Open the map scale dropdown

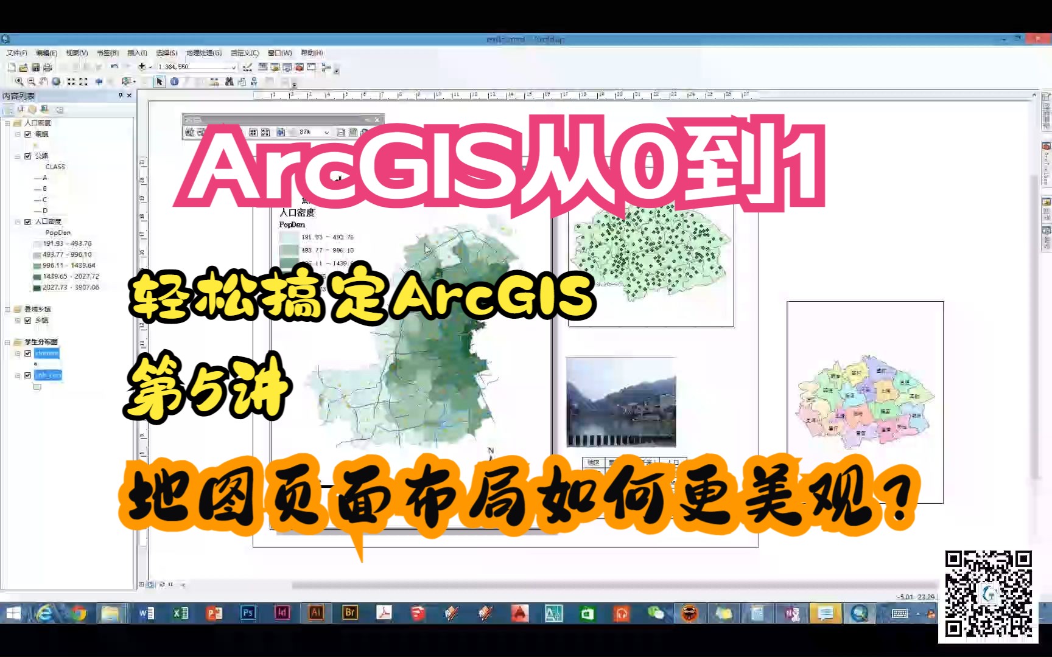(x=234, y=67)
